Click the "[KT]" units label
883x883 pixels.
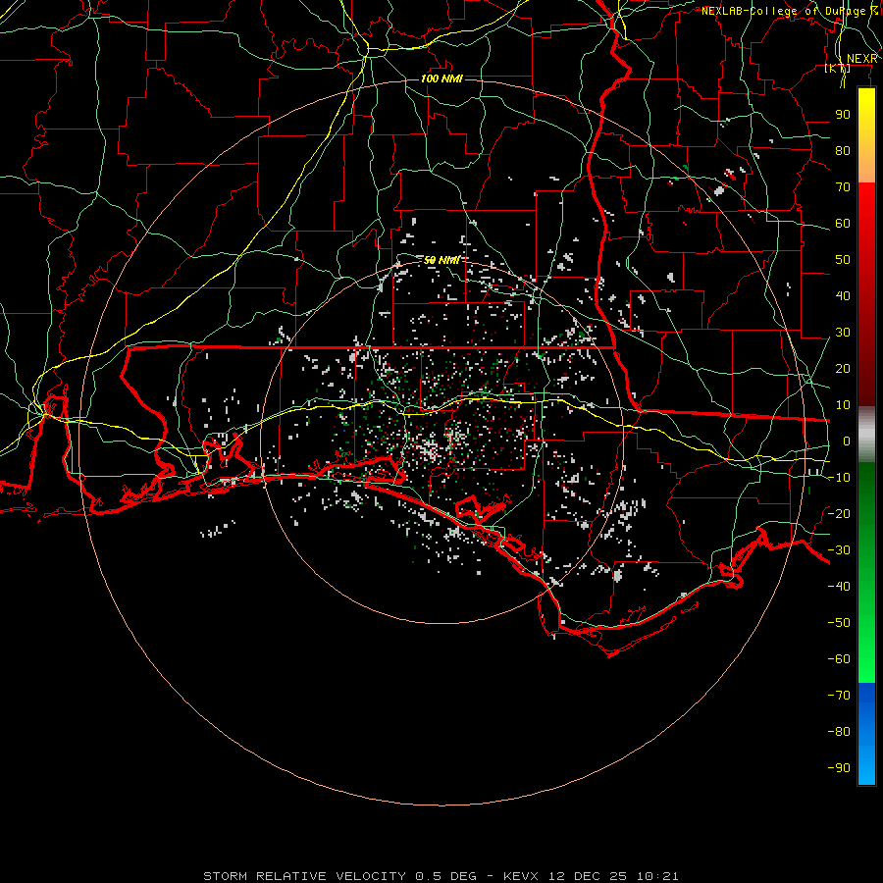pos(838,69)
